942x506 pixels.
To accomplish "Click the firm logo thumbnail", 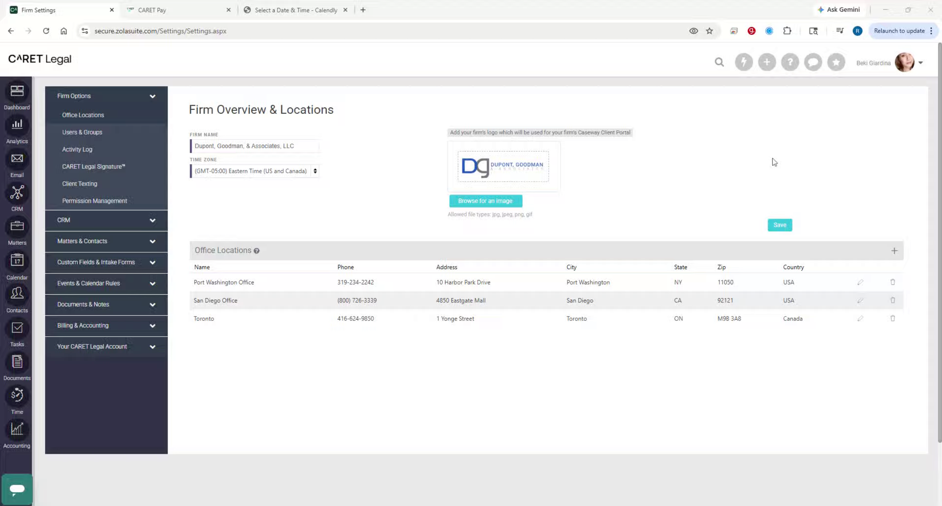I will tap(503, 166).
